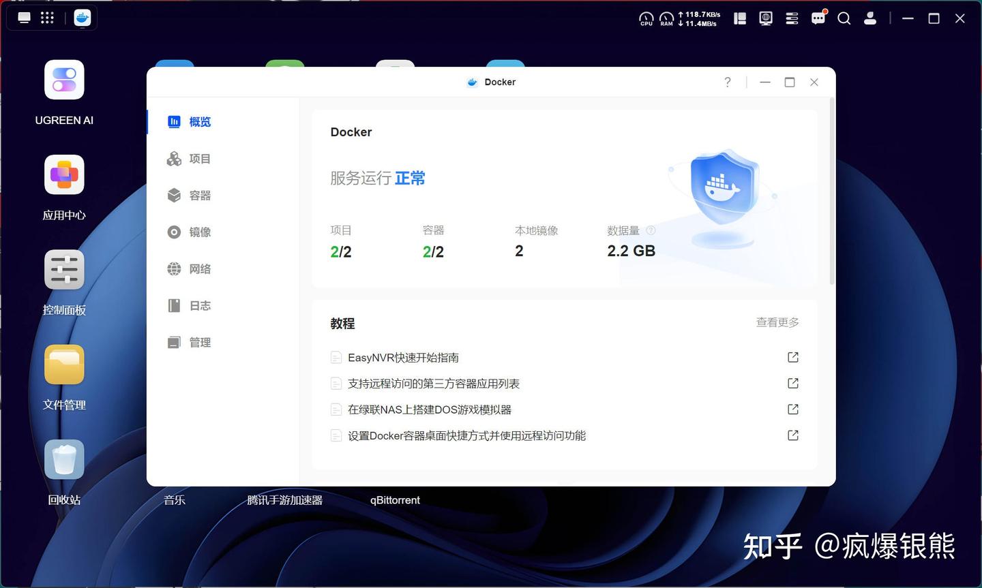Open the search magnifier in the top bar
The width and height of the screenshot is (982, 588).
click(844, 18)
